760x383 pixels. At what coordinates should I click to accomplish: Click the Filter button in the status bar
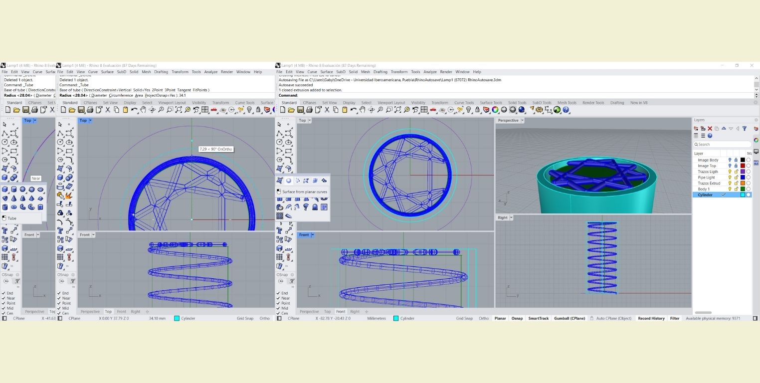[x=675, y=318]
